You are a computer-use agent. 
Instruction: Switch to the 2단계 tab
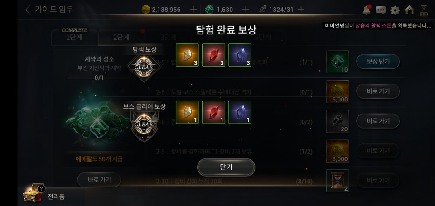121,37
